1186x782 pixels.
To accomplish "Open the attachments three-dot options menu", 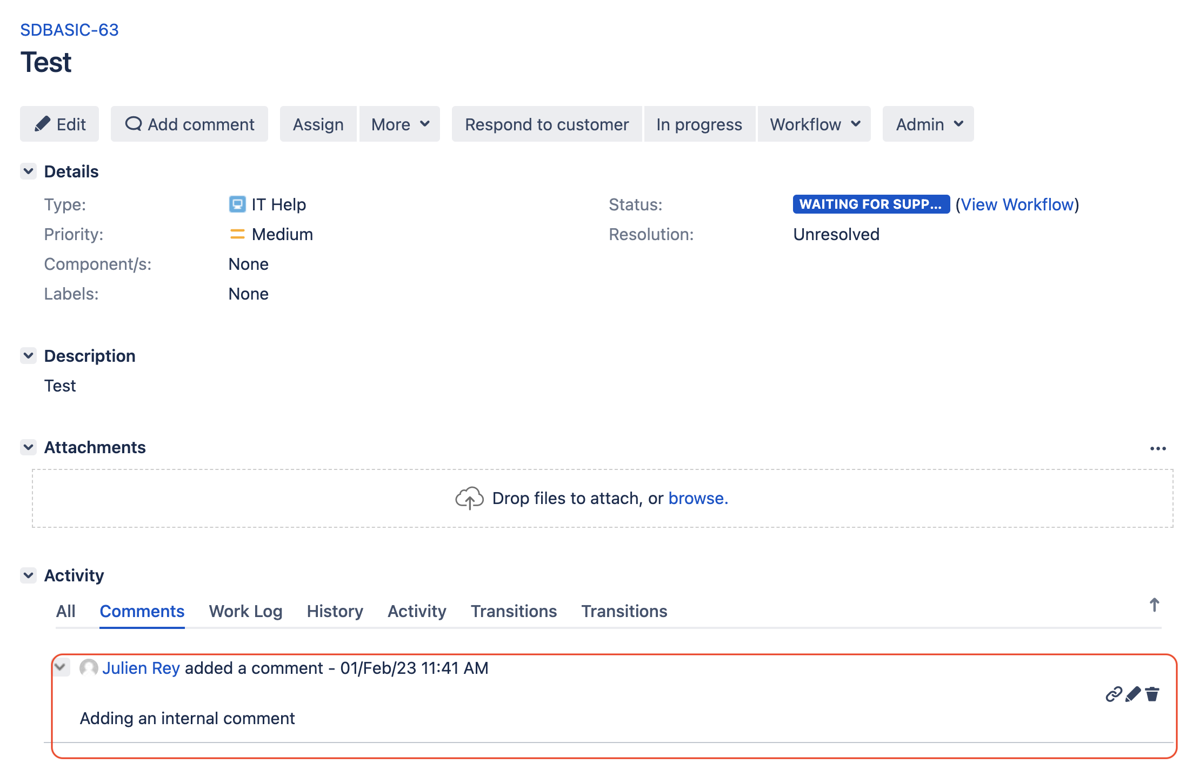I will pos(1157,448).
